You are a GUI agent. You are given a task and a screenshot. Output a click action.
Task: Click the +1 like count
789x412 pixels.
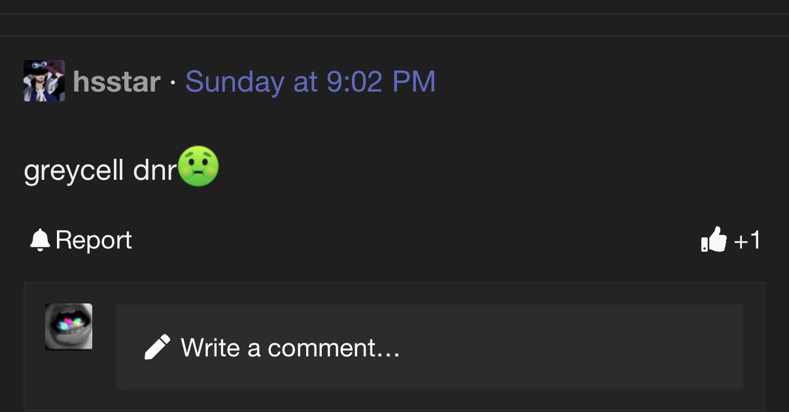coord(747,241)
